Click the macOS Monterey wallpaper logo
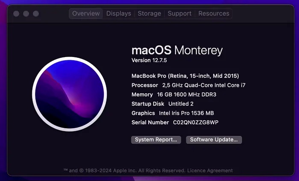The image size is (299, 181). click(69, 94)
